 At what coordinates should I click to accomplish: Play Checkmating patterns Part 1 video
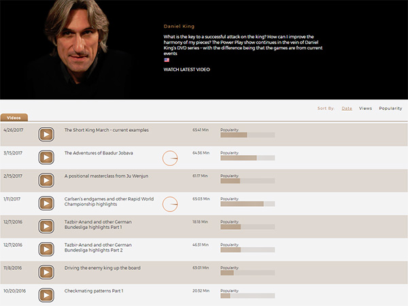(46, 296)
